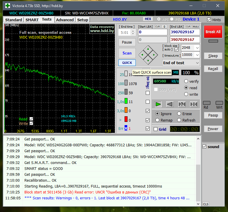228x212 pixels.
Task: Click the CLS clear log button
Action: point(206,204)
